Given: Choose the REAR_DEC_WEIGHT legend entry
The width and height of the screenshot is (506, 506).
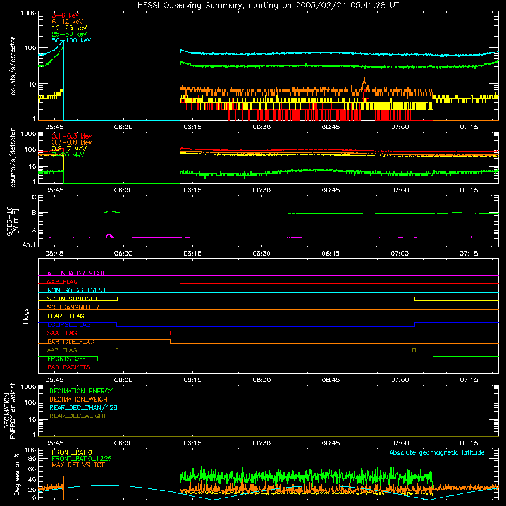Looking at the screenshot, I should [78, 416].
